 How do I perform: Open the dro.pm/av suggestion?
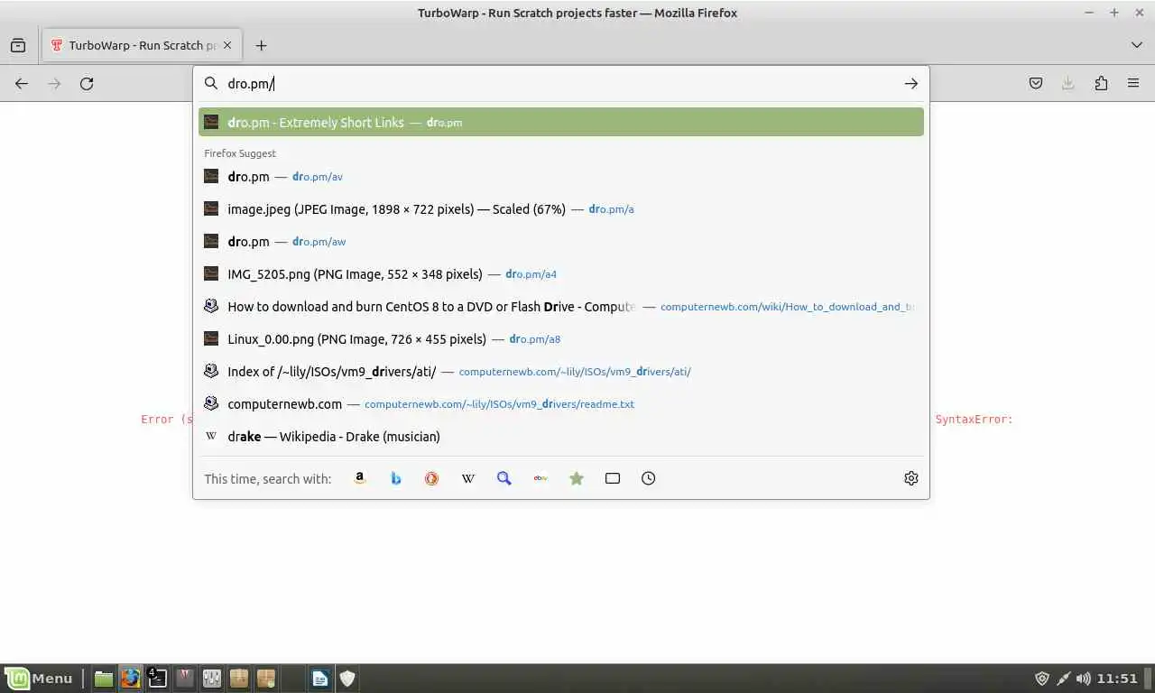561,177
